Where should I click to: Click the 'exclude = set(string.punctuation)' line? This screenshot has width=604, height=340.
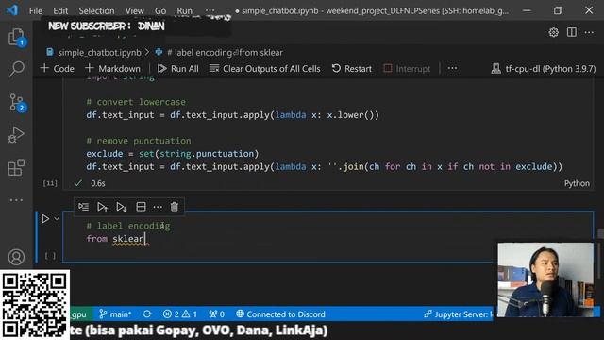[172, 154]
